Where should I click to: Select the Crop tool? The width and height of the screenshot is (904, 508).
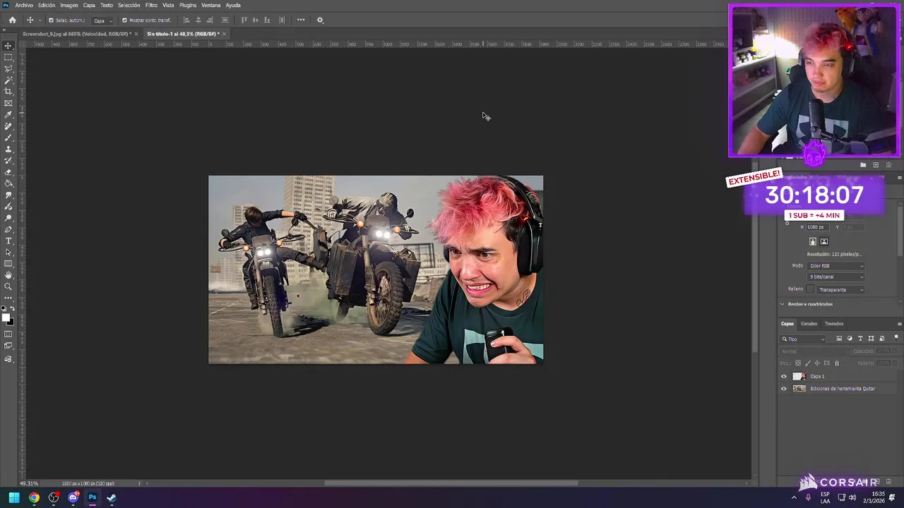tap(8, 91)
